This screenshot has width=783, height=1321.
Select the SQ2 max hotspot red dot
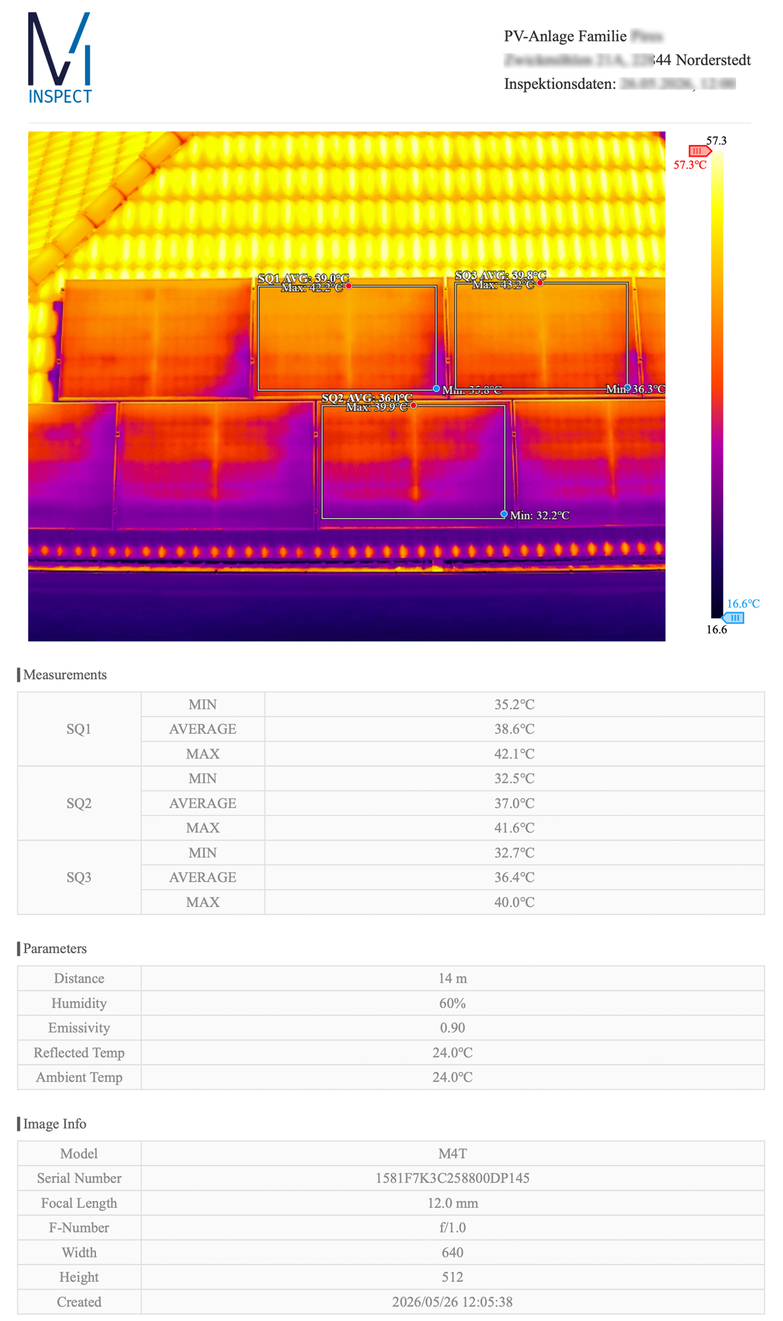[414, 406]
